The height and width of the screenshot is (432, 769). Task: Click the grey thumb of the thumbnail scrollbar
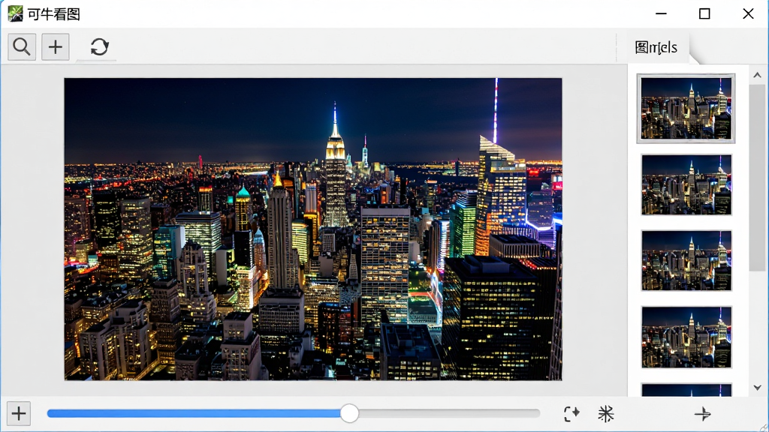757,177
